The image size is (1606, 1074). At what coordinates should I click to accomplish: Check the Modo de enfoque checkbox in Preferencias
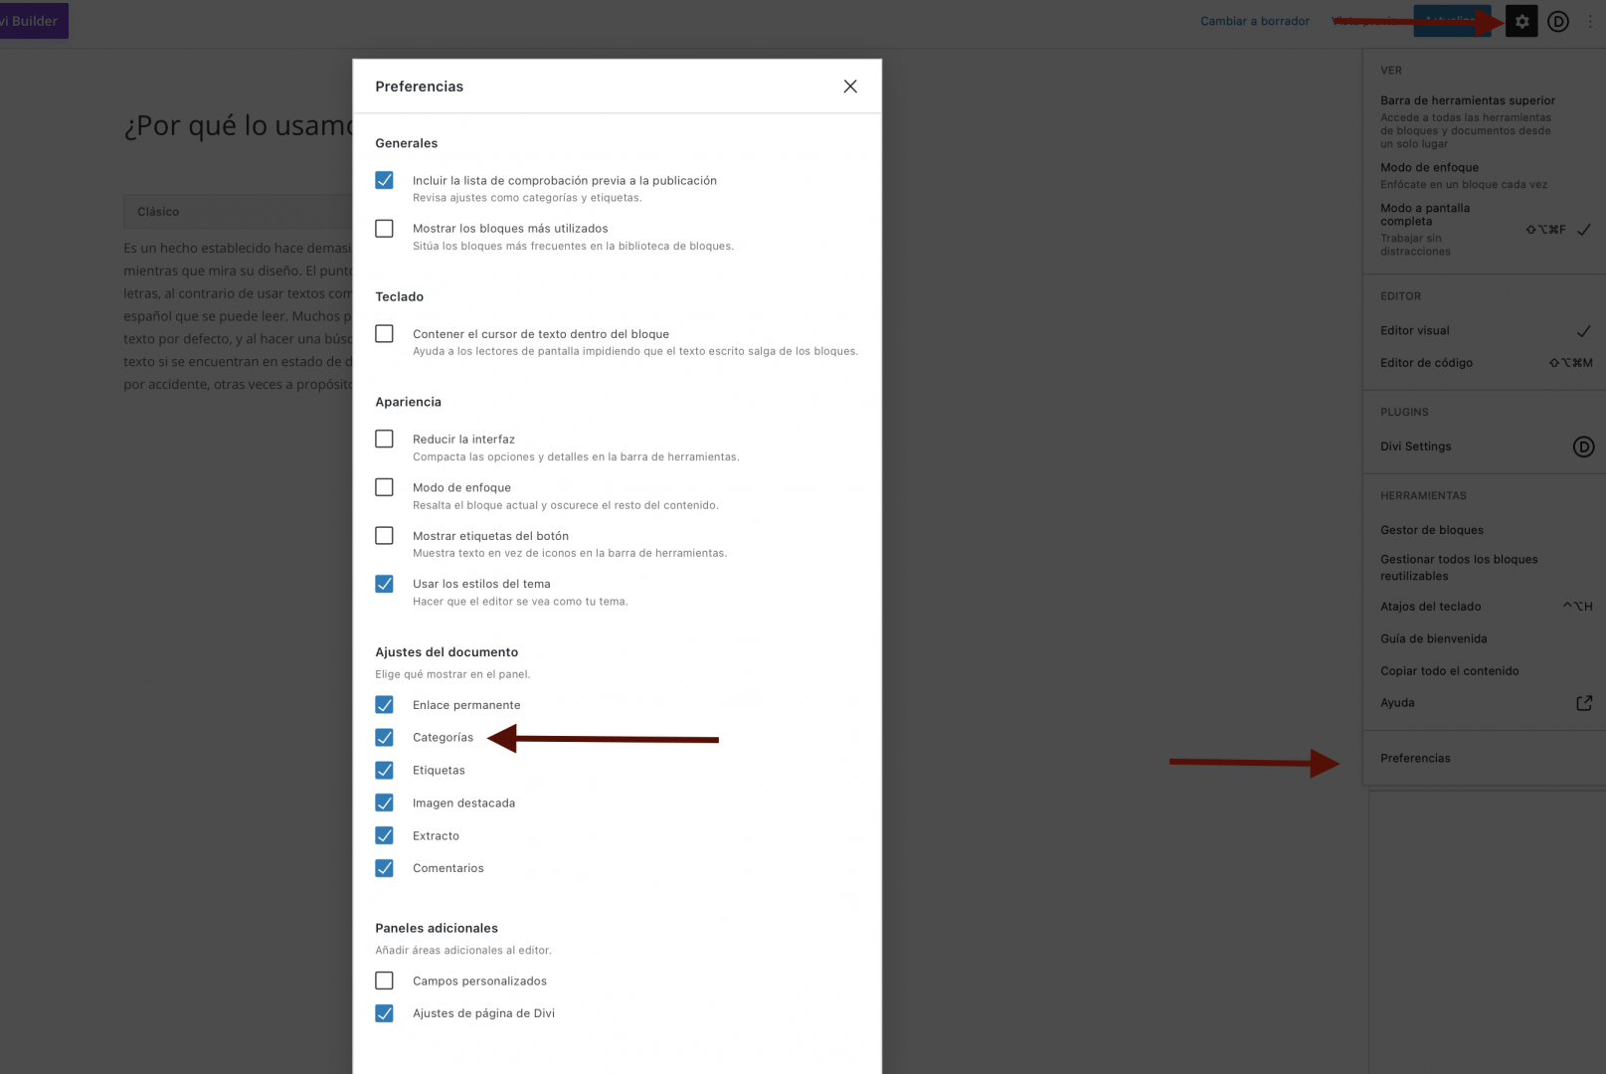click(x=384, y=487)
